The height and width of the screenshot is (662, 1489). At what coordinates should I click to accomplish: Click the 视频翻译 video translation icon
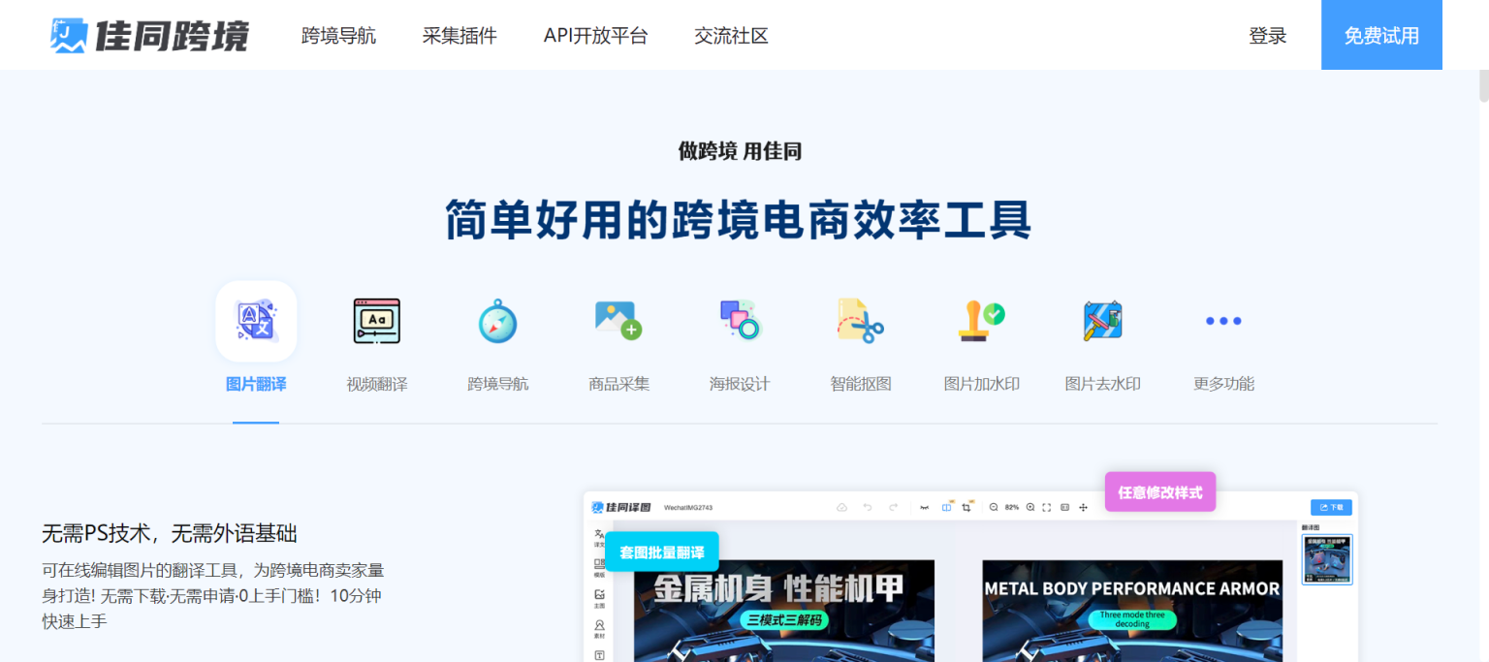click(376, 321)
